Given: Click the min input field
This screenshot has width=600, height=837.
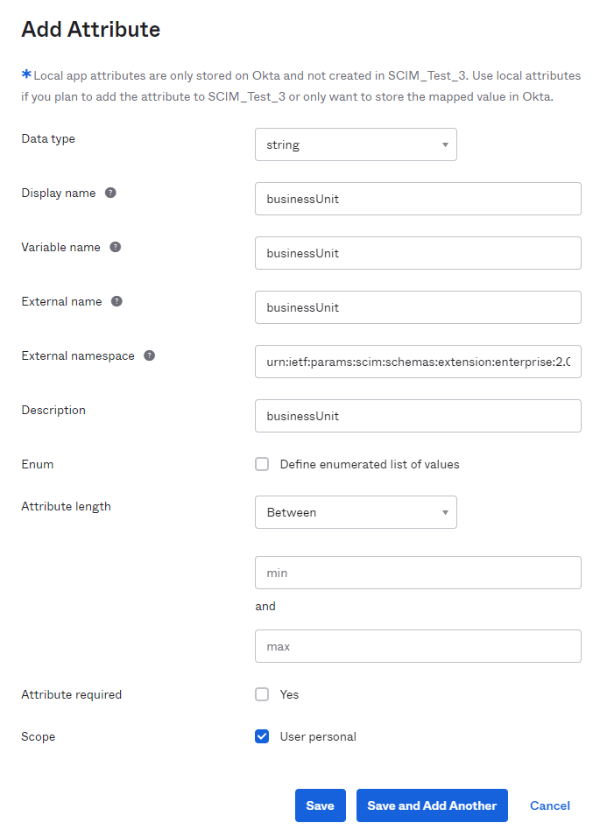Looking at the screenshot, I should [x=418, y=573].
